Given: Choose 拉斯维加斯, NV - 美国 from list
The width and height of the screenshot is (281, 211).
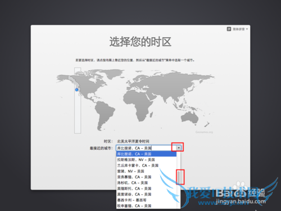Looking at the screenshot, I should pos(146,160).
